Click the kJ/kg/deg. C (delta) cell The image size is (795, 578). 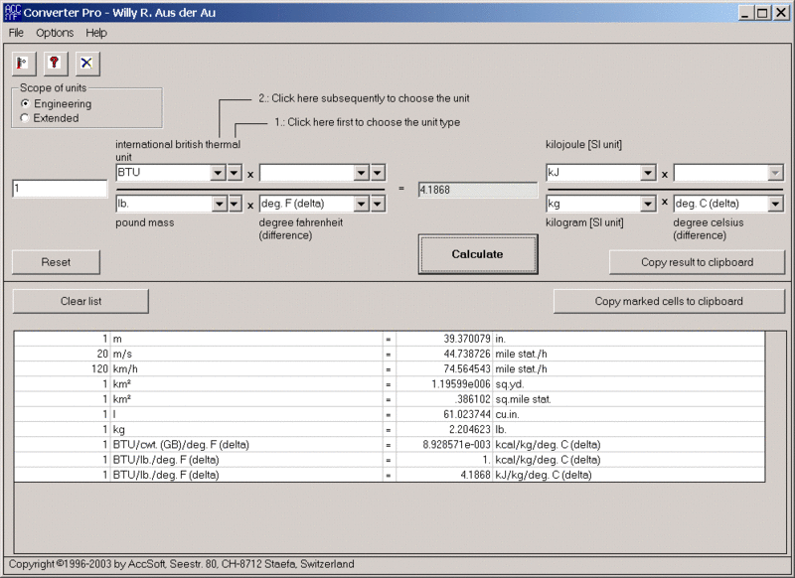point(629,475)
